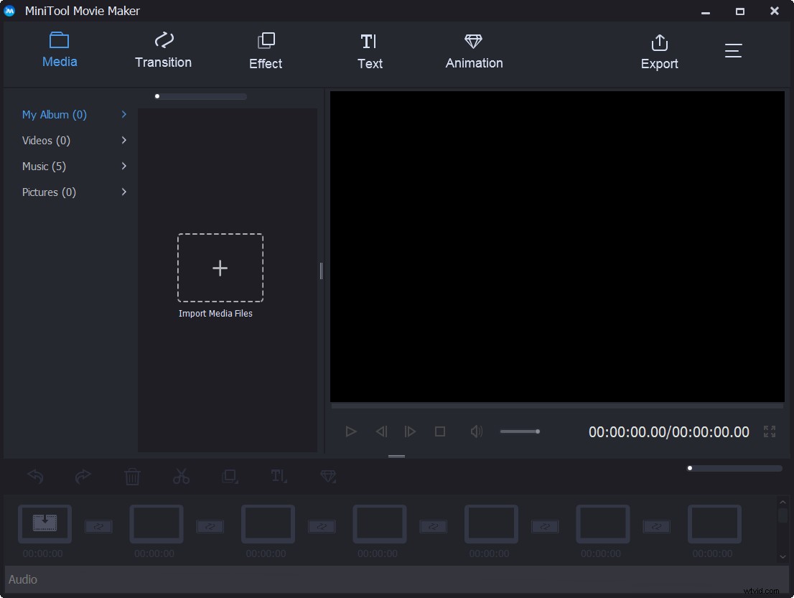This screenshot has width=794, height=598.
Task: Stop the video preview
Action: [440, 431]
